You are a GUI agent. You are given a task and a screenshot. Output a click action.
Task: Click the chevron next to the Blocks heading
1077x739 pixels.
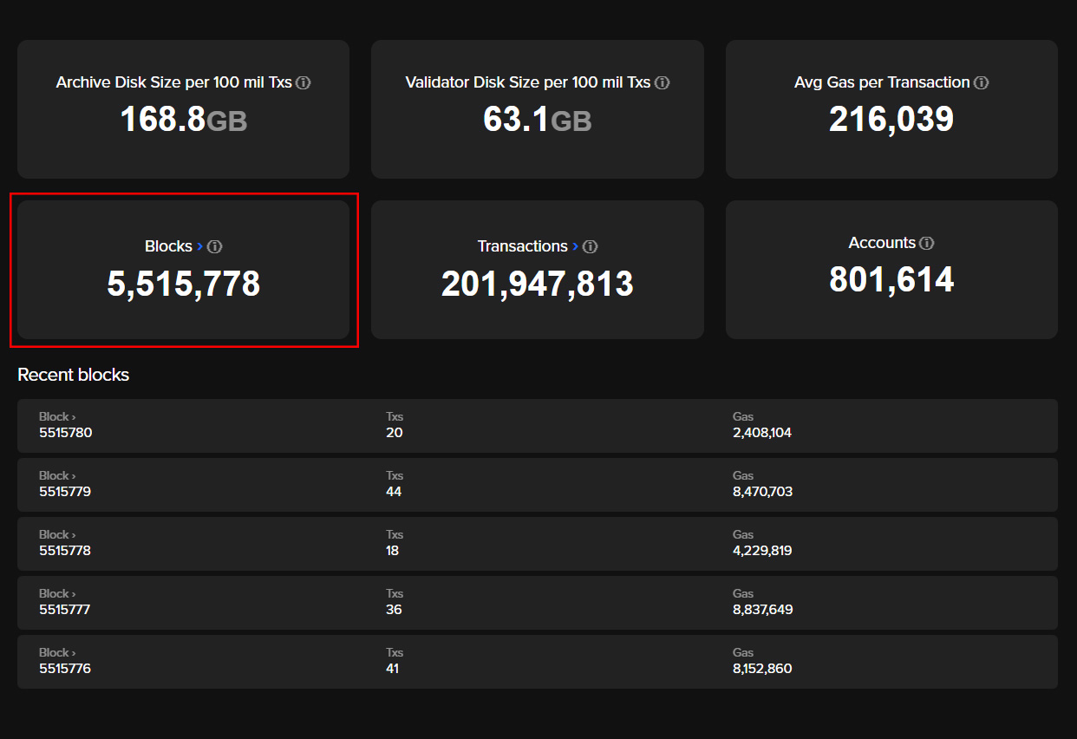click(199, 245)
